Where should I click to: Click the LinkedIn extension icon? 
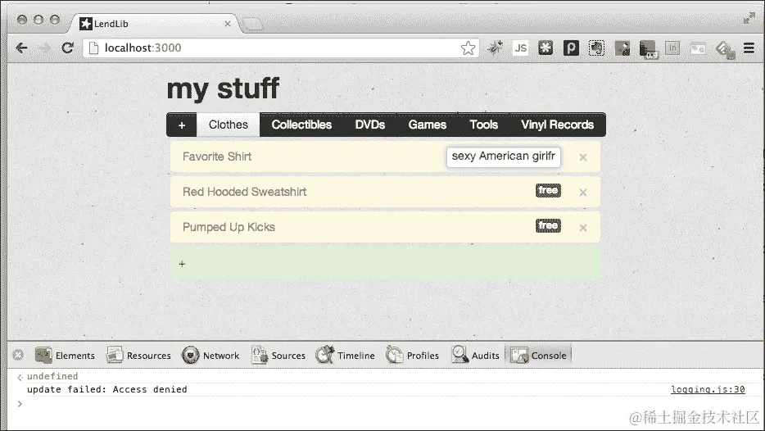pos(672,48)
